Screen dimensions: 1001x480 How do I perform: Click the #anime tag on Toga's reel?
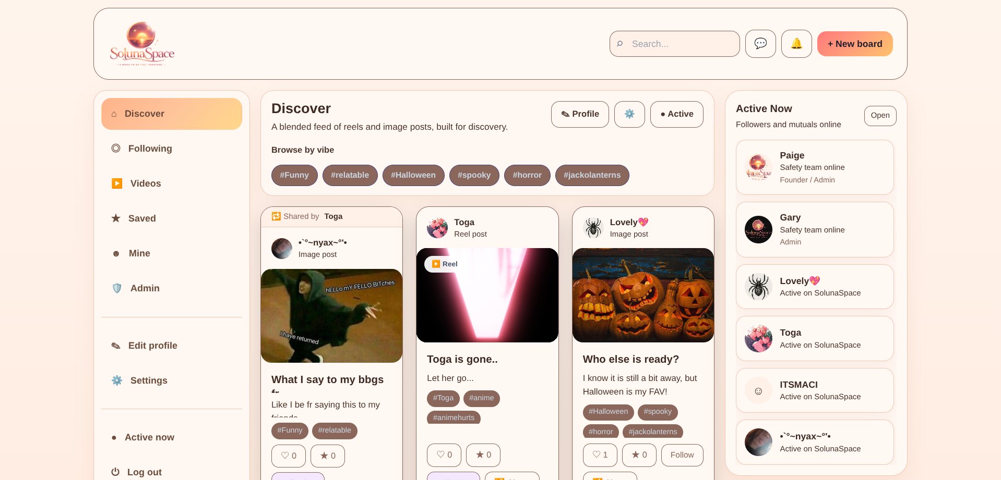tap(481, 398)
